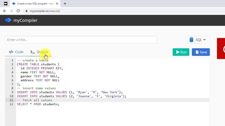This screenshot has height=126, width=225.
Task: Click the browser forward arrow
Action: pyautogui.click(x=11, y=11)
